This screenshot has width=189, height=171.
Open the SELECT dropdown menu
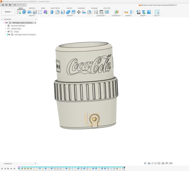click(x=157, y=16)
